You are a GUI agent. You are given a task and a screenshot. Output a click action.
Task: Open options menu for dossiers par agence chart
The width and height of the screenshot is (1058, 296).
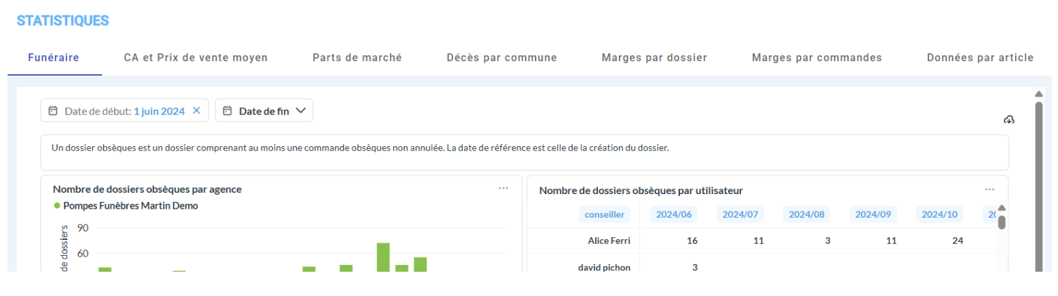[503, 189]
